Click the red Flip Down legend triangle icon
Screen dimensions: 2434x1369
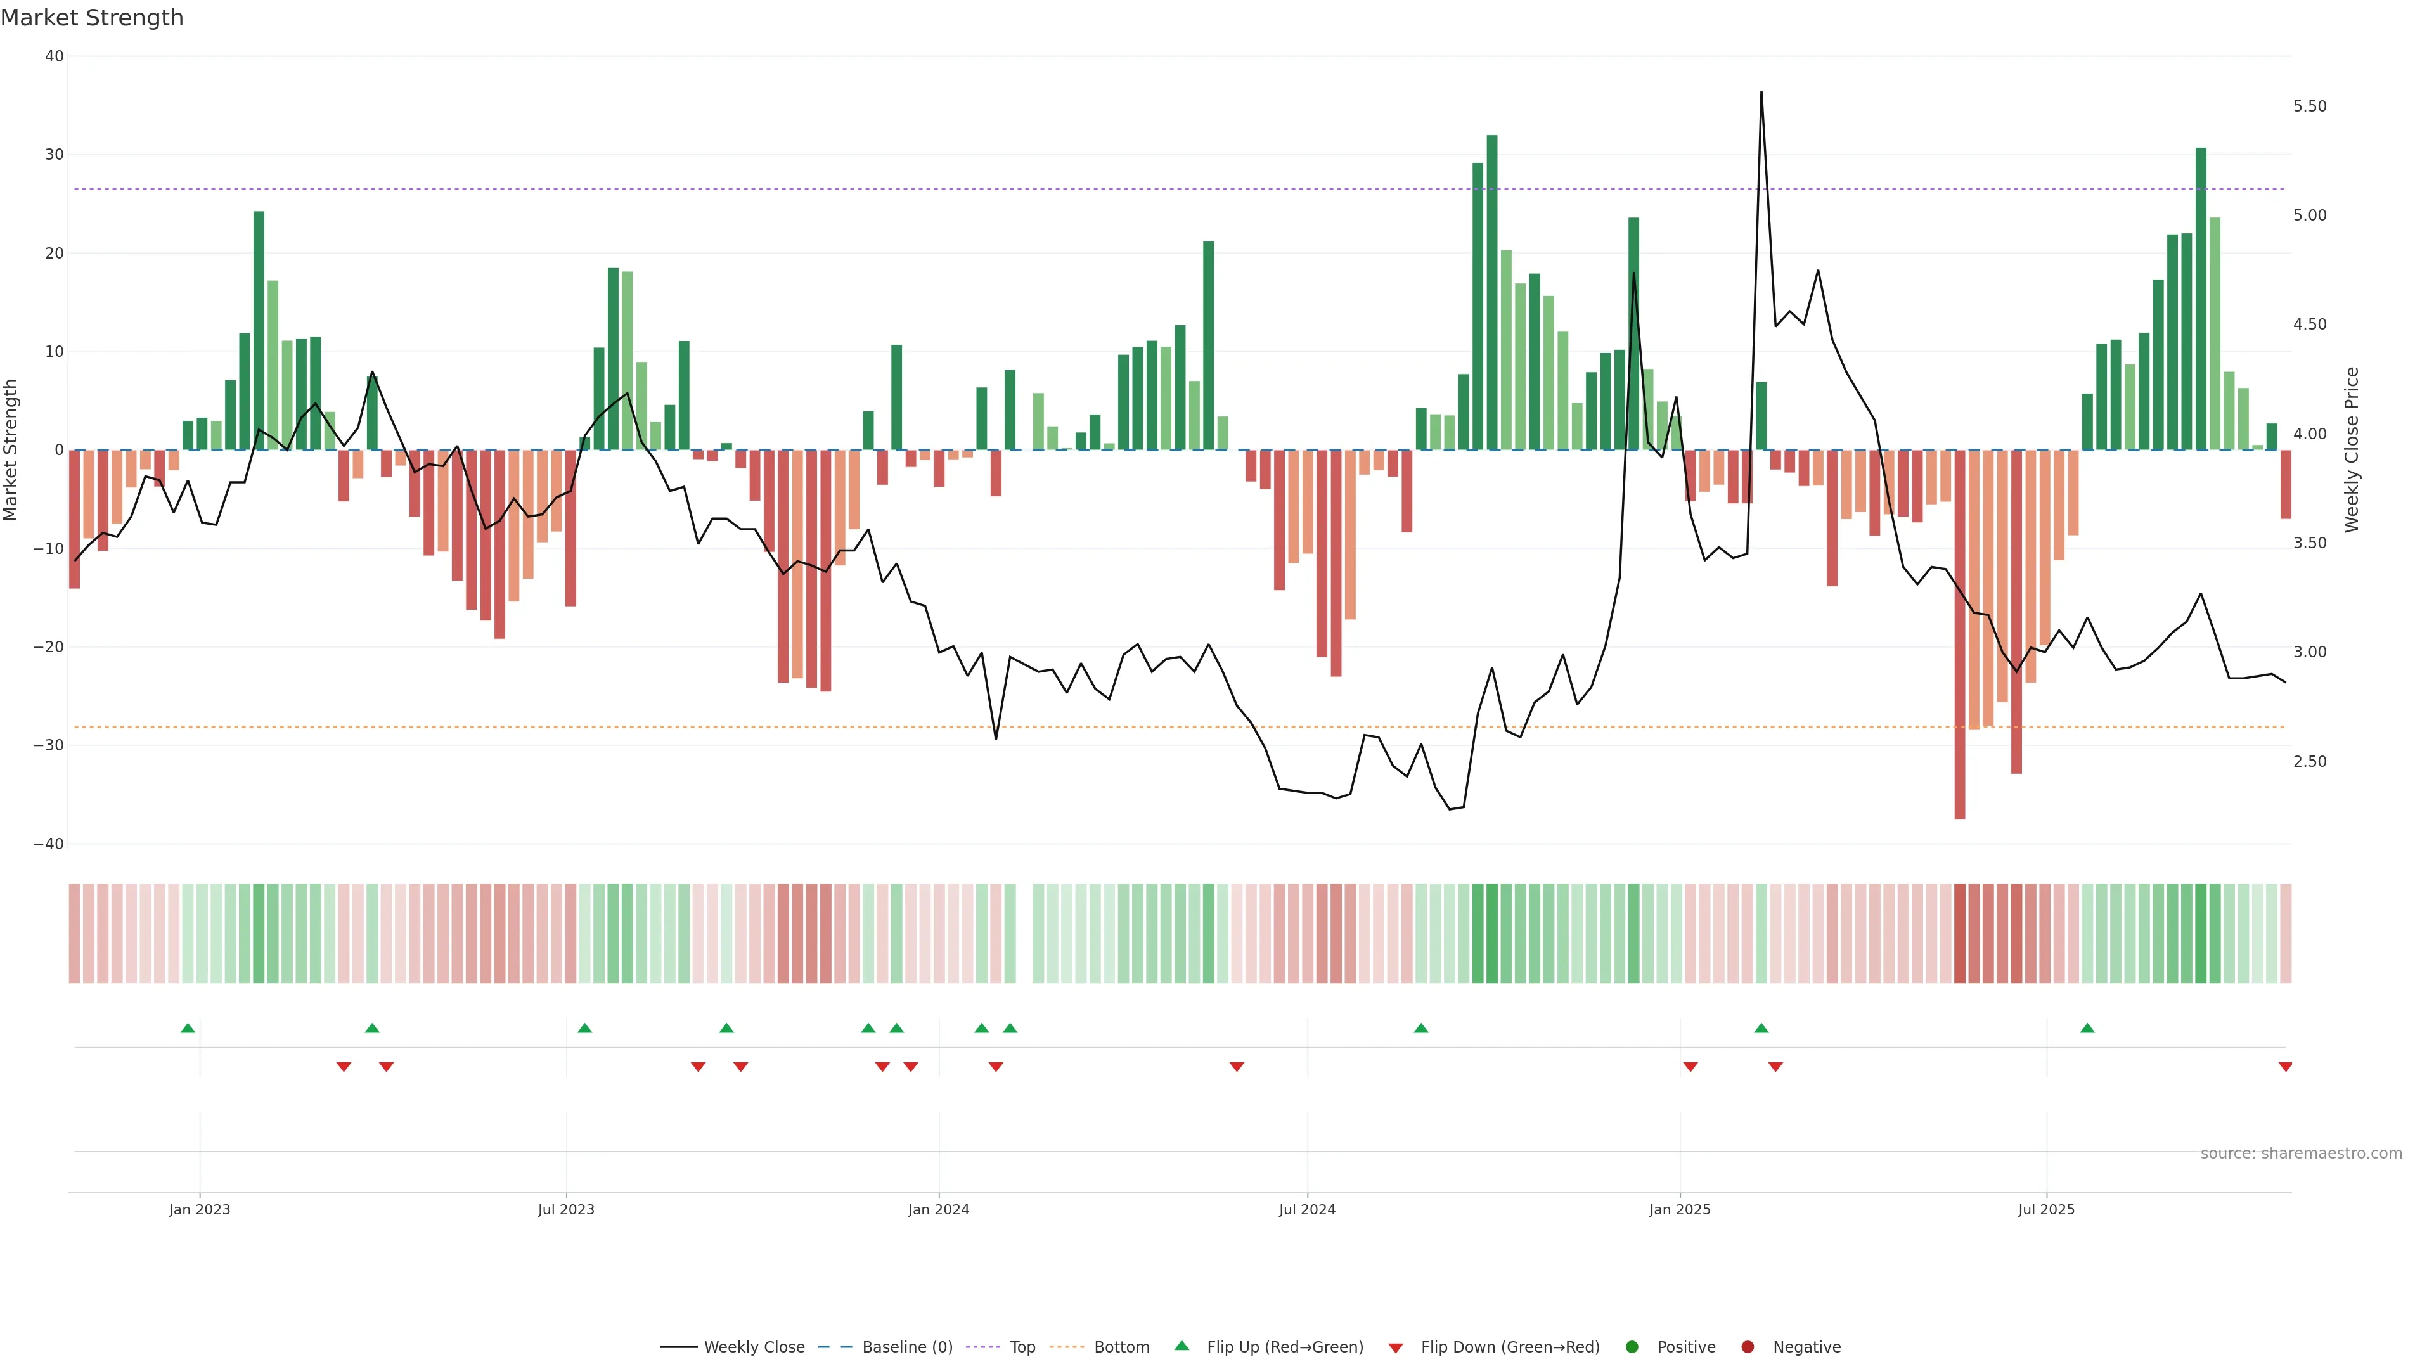coord(1396,1348)
